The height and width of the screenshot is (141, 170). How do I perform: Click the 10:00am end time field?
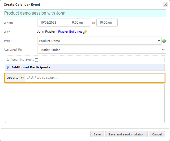point(107,23)
